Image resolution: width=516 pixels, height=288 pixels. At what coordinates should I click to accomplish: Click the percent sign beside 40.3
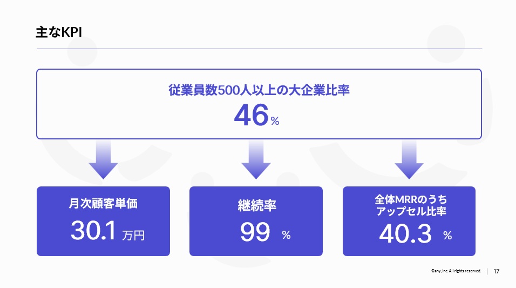(447, 235)
